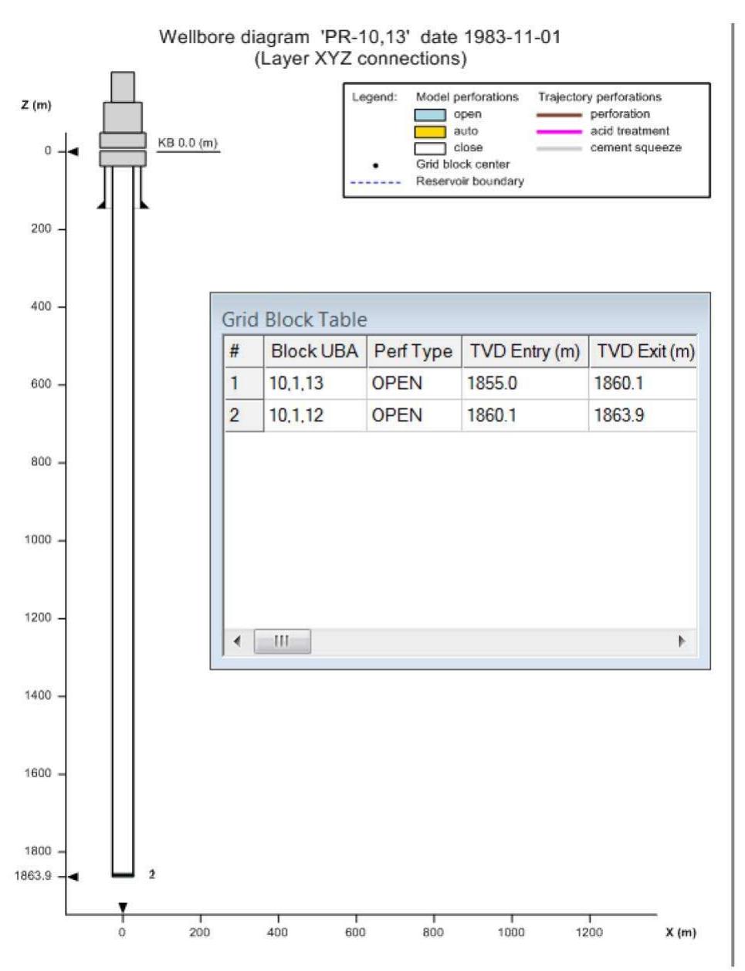Viewport: 745px width, 971px height.
Task: Click the Grid block center dot symbol
Action: [x=376, y=165]
